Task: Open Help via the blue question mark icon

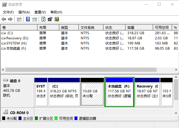Action: pyautogui.click(x=28, y=19)
